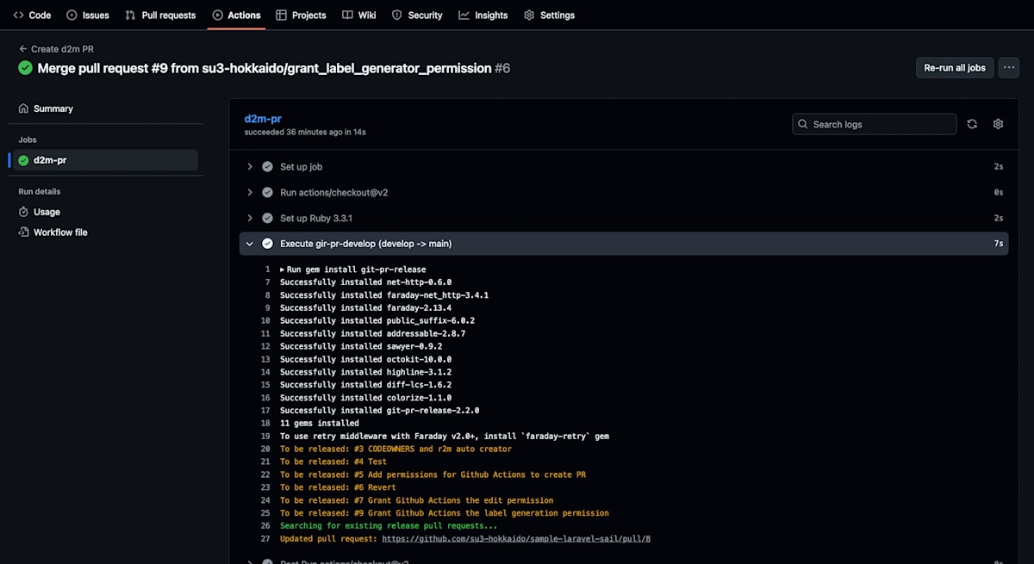Image resolution: width=1034 pixels, height=564 pixels.
Task: Click log line 'Successfully installed git-pr-release-2.2.0'
Action: click(379, 411)
